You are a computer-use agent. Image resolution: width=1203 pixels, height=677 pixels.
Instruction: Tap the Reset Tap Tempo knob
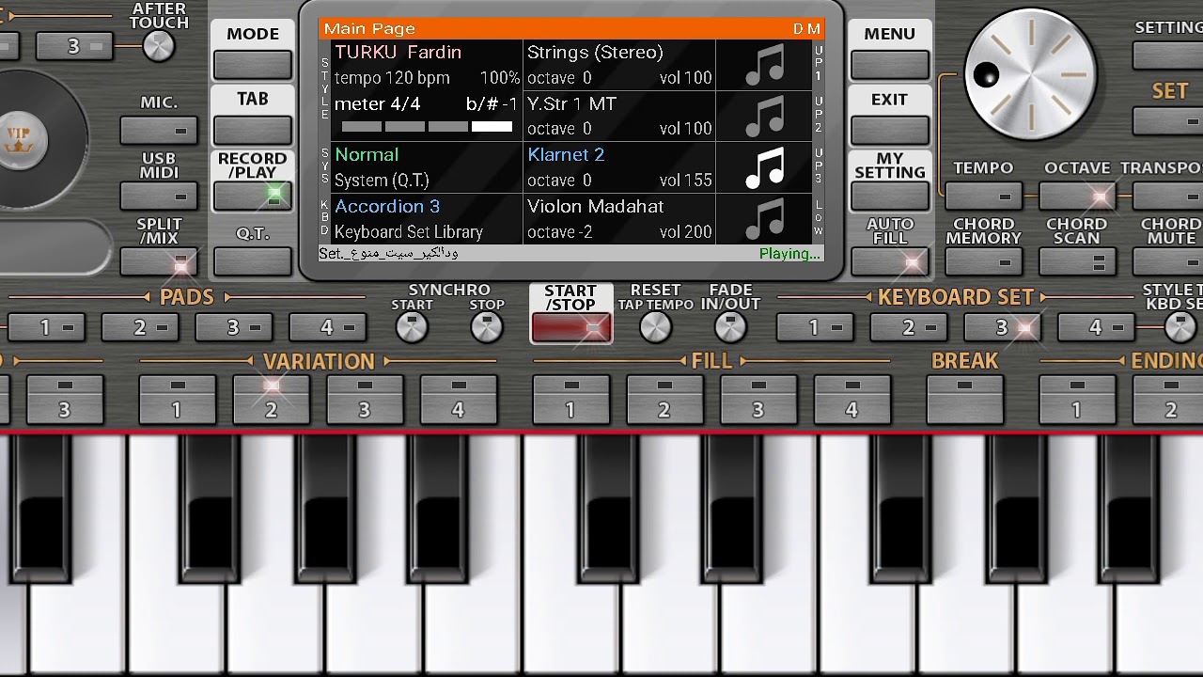(655, 327)
